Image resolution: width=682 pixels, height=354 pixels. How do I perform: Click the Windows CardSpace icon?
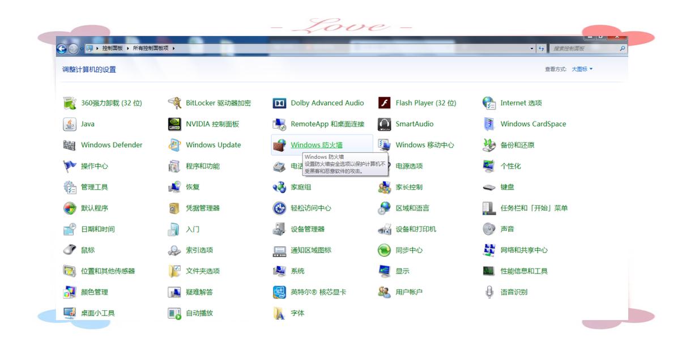coord(489,124)
